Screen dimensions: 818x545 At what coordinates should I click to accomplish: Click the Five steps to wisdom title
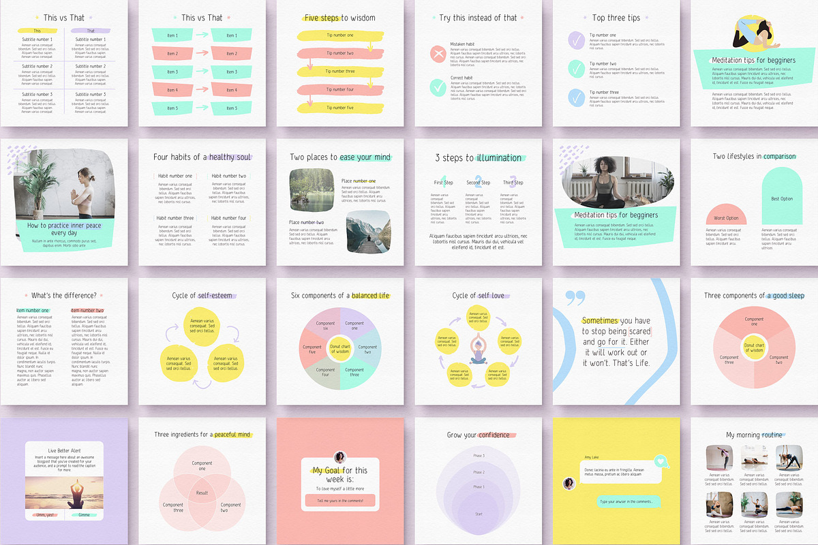point(340,18)
